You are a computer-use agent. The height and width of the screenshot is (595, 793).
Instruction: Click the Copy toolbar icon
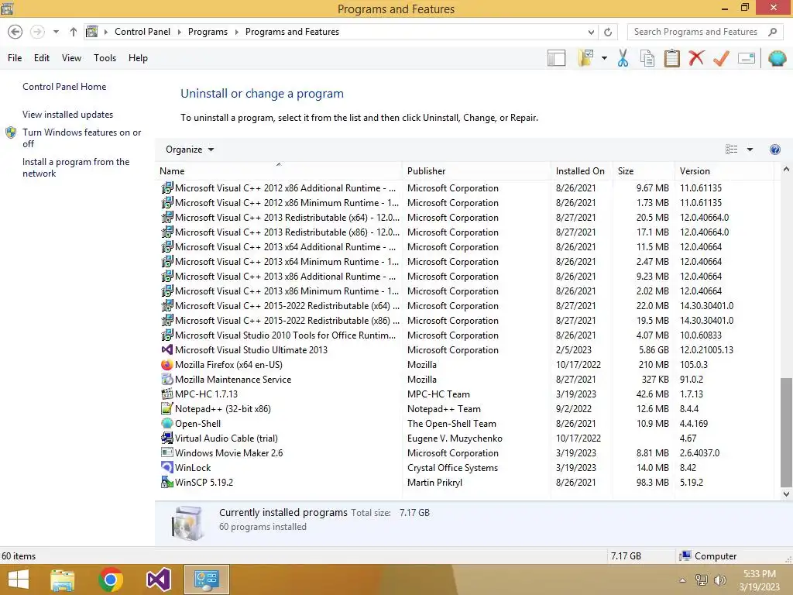click(647, 58)
